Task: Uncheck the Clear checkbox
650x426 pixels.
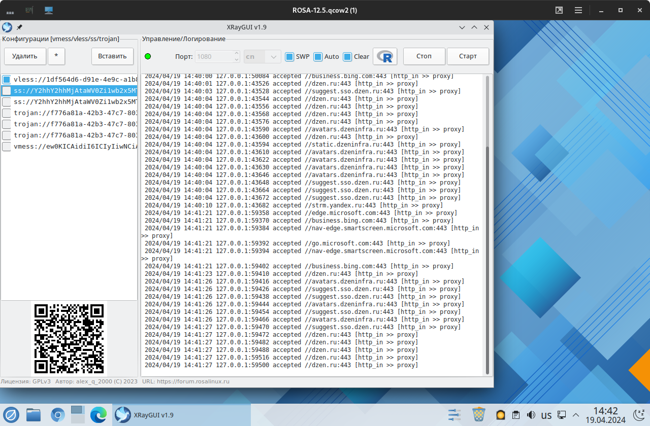Action: click(347, 57)
